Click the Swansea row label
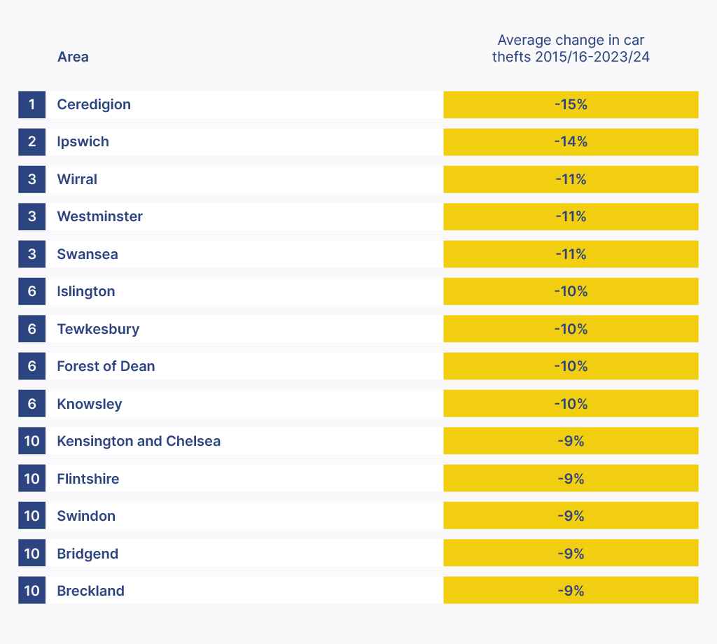Image resolution: width=717 pixels, height=644 pixels. pos(88,254)
